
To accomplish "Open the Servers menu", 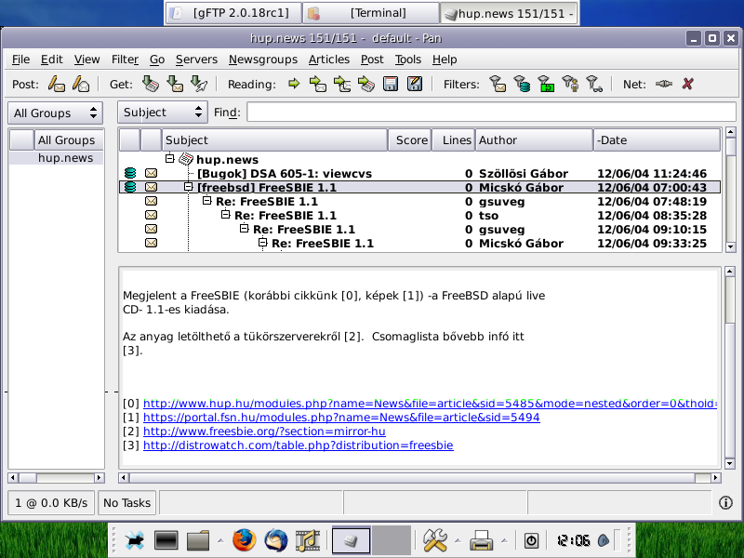I will coord(196,60).
